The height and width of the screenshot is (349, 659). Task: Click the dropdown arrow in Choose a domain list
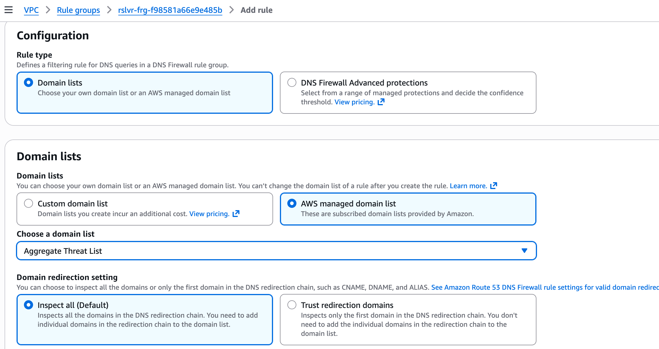pos(524,251)
